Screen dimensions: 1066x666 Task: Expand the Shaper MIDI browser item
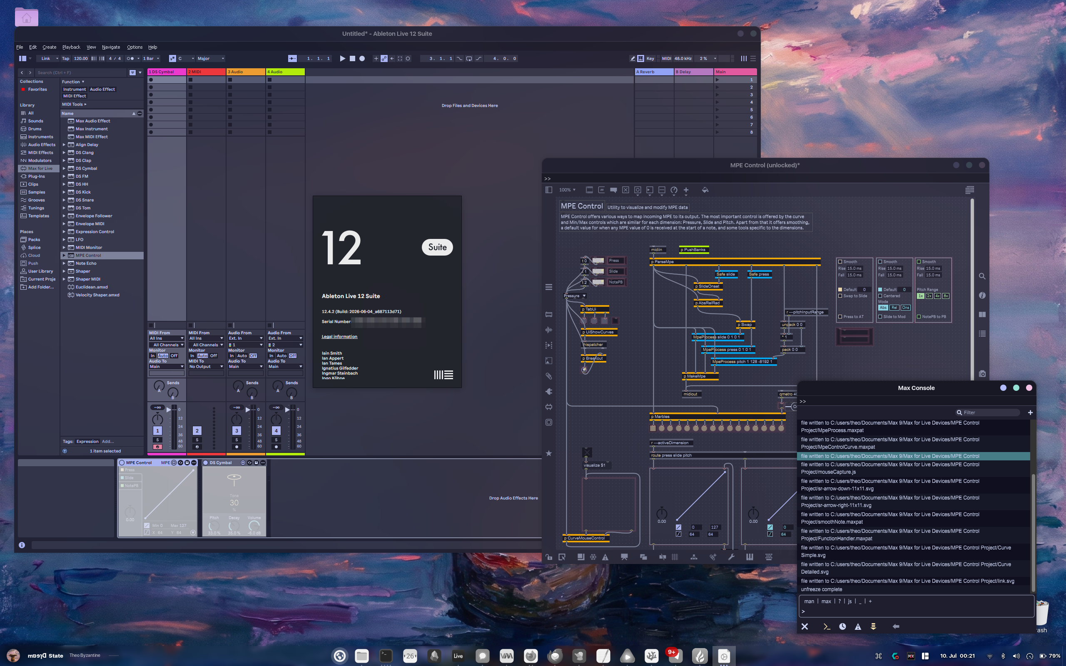64,279
